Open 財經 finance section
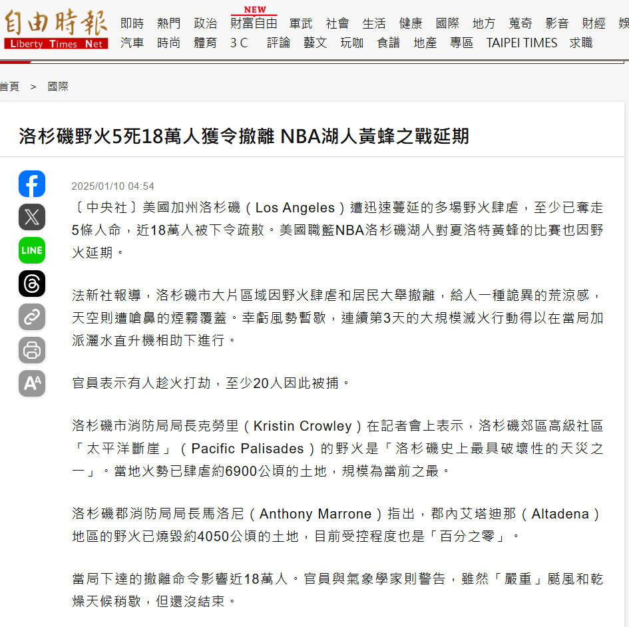 594,23
